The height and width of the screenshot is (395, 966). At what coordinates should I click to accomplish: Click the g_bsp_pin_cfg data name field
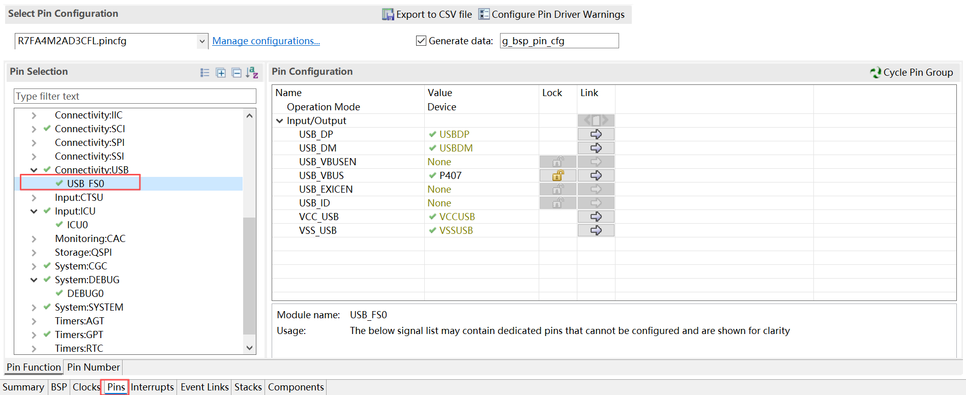pyautogui.click(x=559, y=41)
